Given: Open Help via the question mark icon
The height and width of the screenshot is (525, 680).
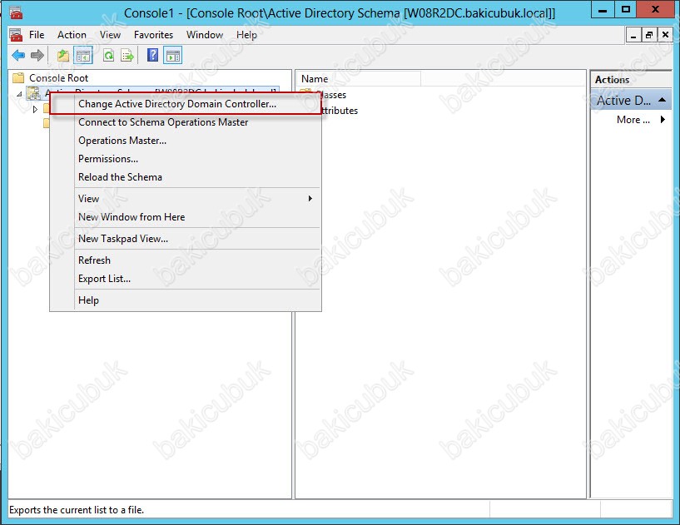Looking at the screenshot, I should [x=152, y=56].
